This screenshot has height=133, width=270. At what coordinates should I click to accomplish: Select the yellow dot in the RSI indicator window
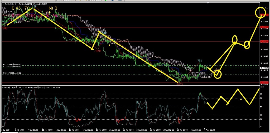point(241,100)
